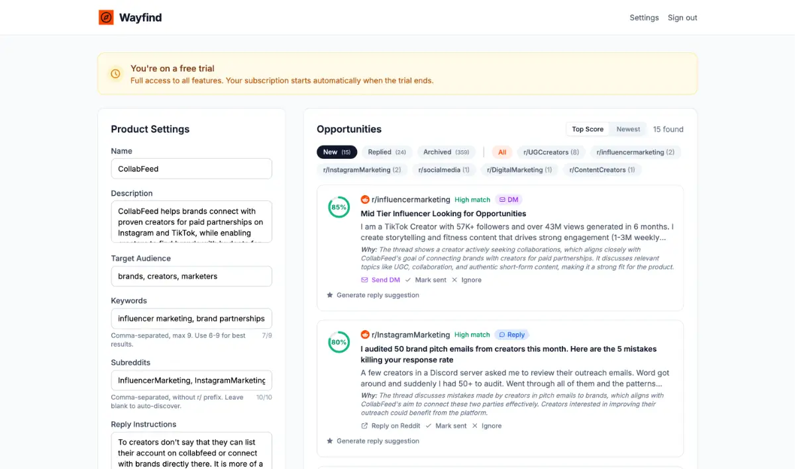Generate reply suggestion for Mid Tier Influencer post

[x=373, y=295]
